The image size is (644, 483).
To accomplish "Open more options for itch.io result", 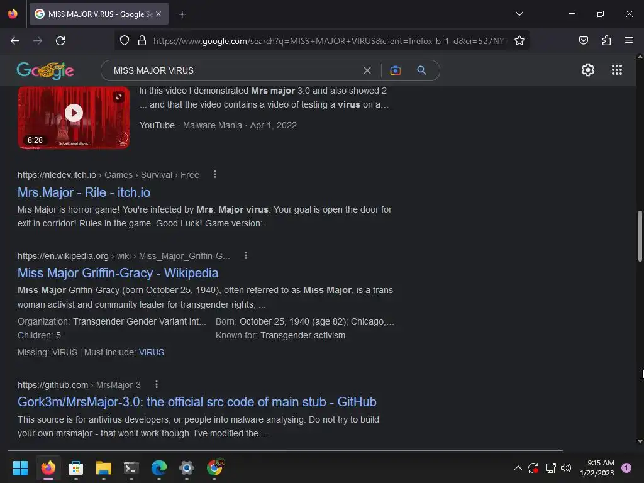I will (215, 175).
